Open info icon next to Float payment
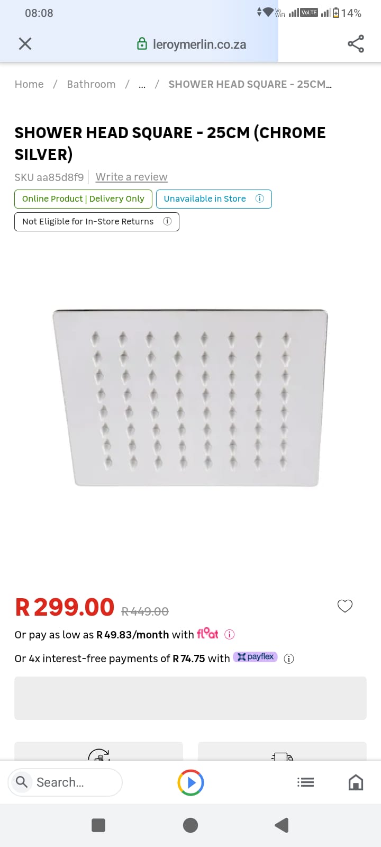This screenshot has width=381, height=847. 230,634
